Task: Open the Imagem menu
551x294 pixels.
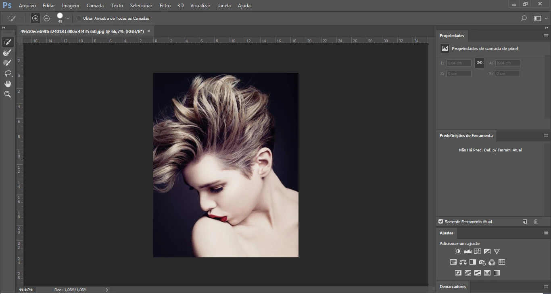Action: tap(71, 6)
